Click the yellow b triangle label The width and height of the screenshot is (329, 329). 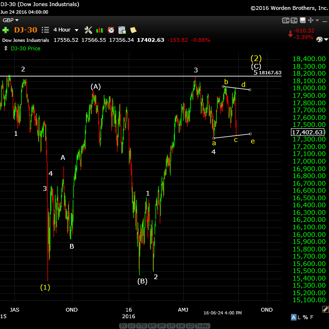tap(226, 82)
